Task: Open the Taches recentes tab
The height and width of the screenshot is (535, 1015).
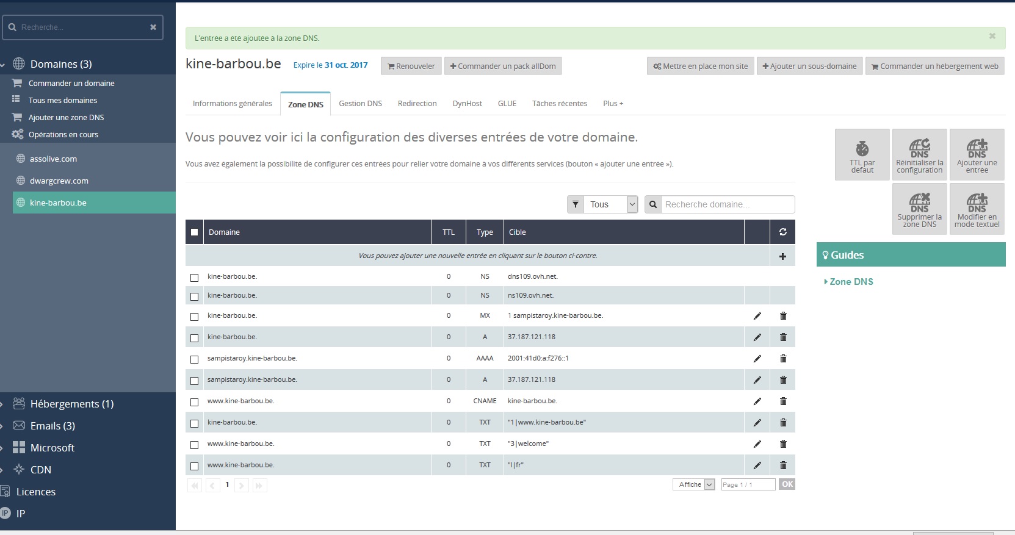Action: tap(559, 104)
